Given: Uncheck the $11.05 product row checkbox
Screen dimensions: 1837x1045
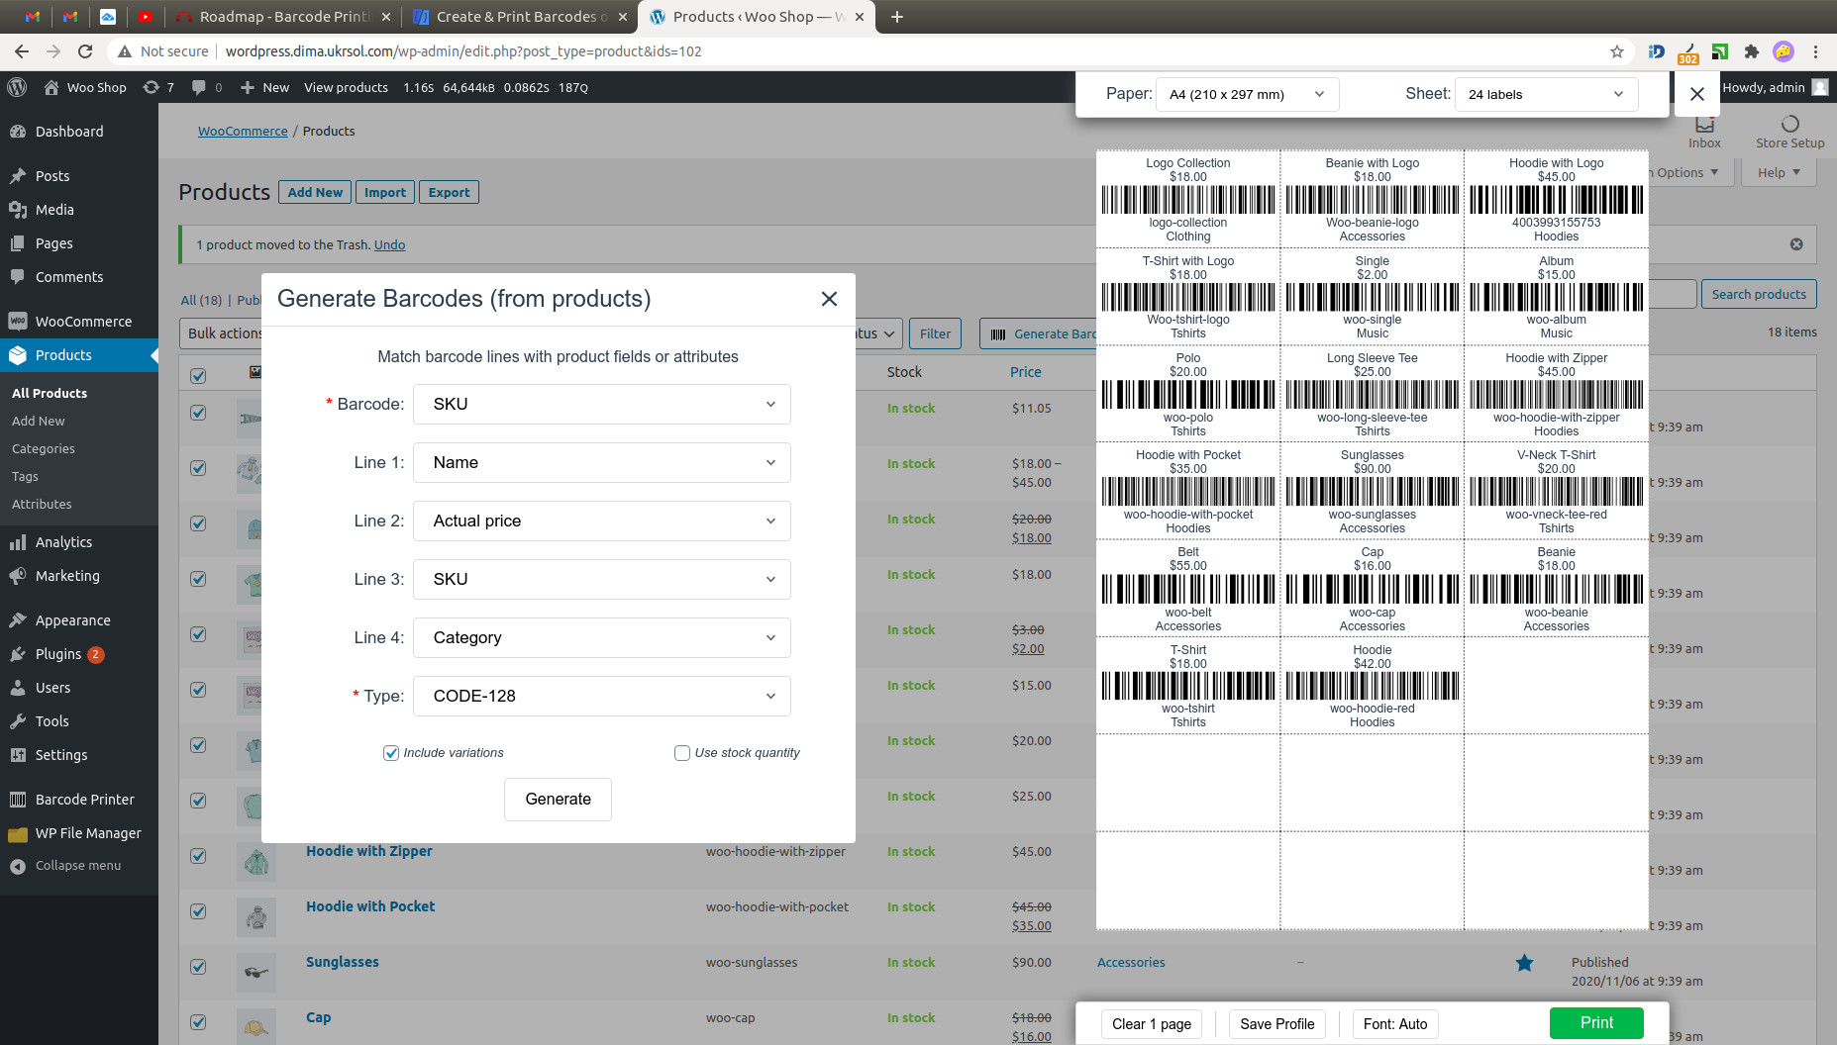Looking at the screenshot, I should pyautogui.click(x=198, y=413).
